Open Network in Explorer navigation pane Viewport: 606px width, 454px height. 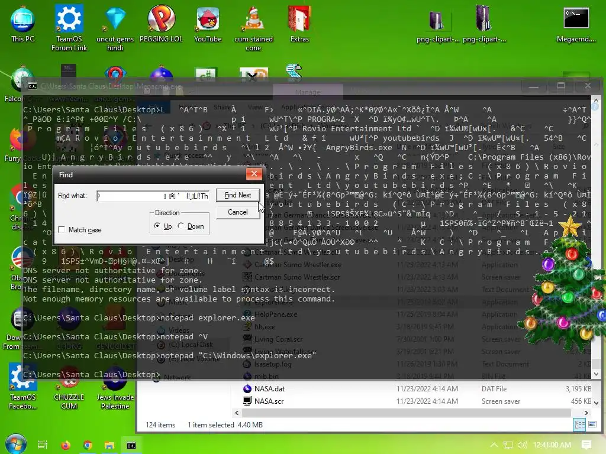pyautogui.click(x=177, y=378)
